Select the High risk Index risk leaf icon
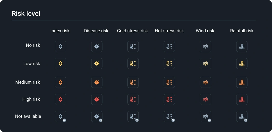This screenshot has width=272, height=132. (x=60, y=99)
